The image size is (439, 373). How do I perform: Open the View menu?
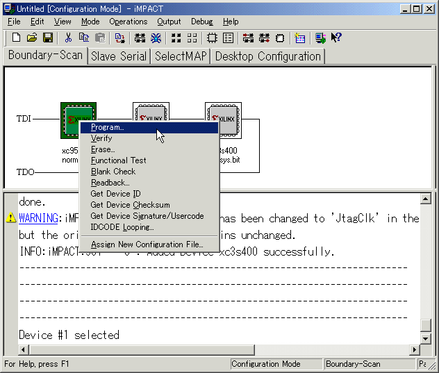63,22
